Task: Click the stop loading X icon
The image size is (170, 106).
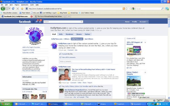Action: coord(18,9)
